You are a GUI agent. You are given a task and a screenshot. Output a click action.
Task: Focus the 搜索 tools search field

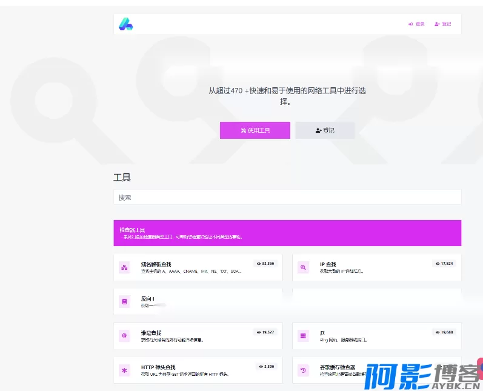point(287,198)
